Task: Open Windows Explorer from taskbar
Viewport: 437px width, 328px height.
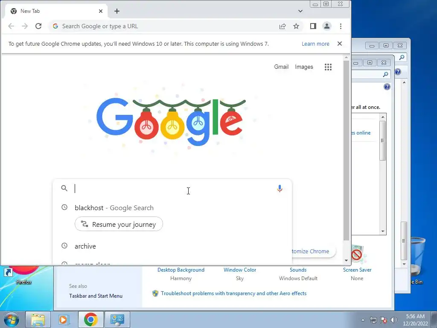Action: coord(38,319)
